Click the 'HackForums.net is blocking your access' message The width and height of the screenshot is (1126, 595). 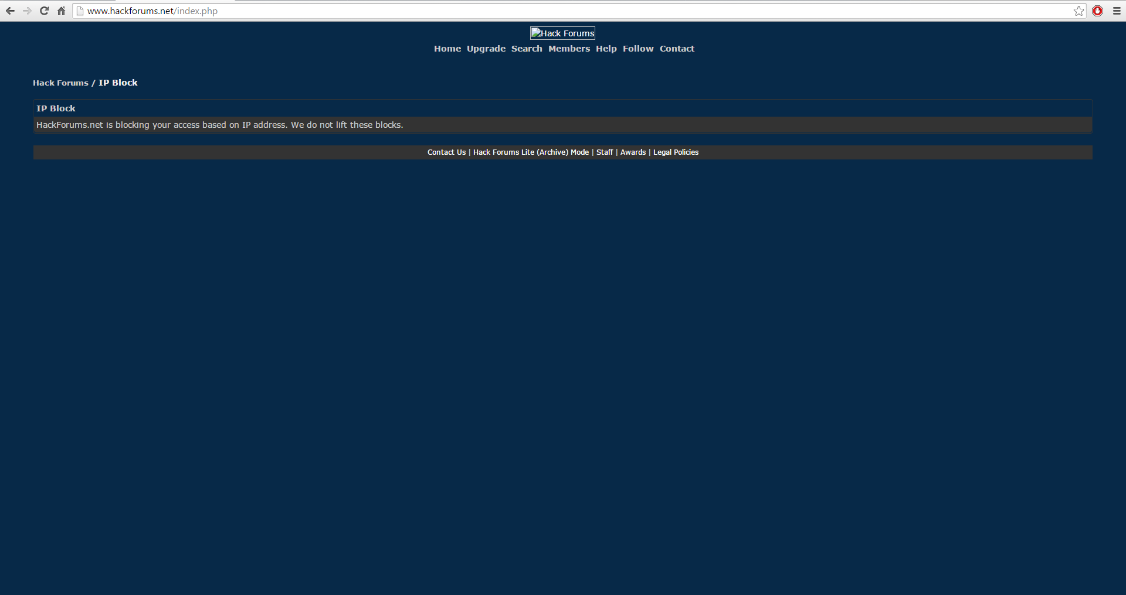pyautogui.click(x=220, y=125)
